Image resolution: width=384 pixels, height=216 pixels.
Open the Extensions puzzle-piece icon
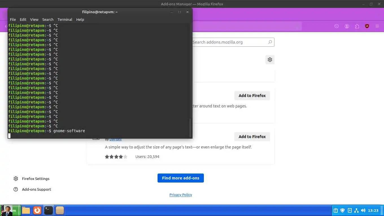pyautogui.click(x=357, y=26)
